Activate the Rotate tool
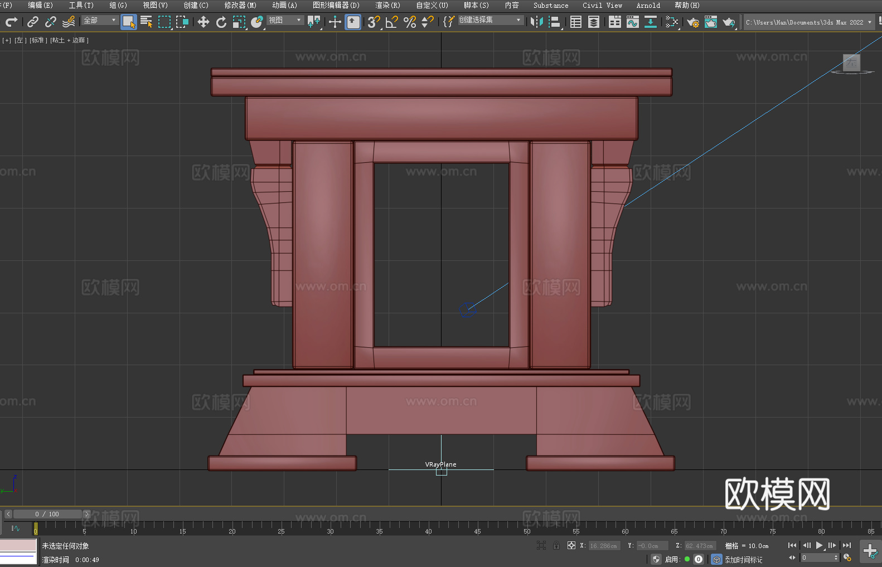Viewport: 882px width, 567px height. [221, 22]
